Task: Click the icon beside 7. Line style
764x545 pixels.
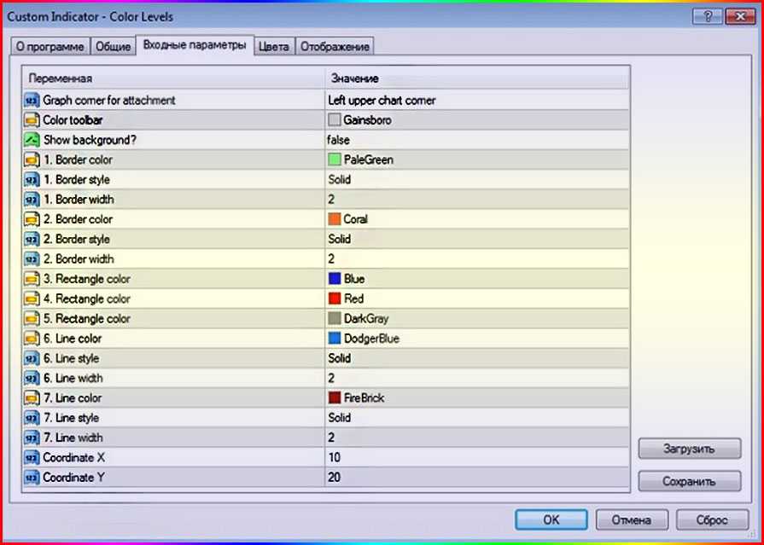Action: click(x=32, y=418)
